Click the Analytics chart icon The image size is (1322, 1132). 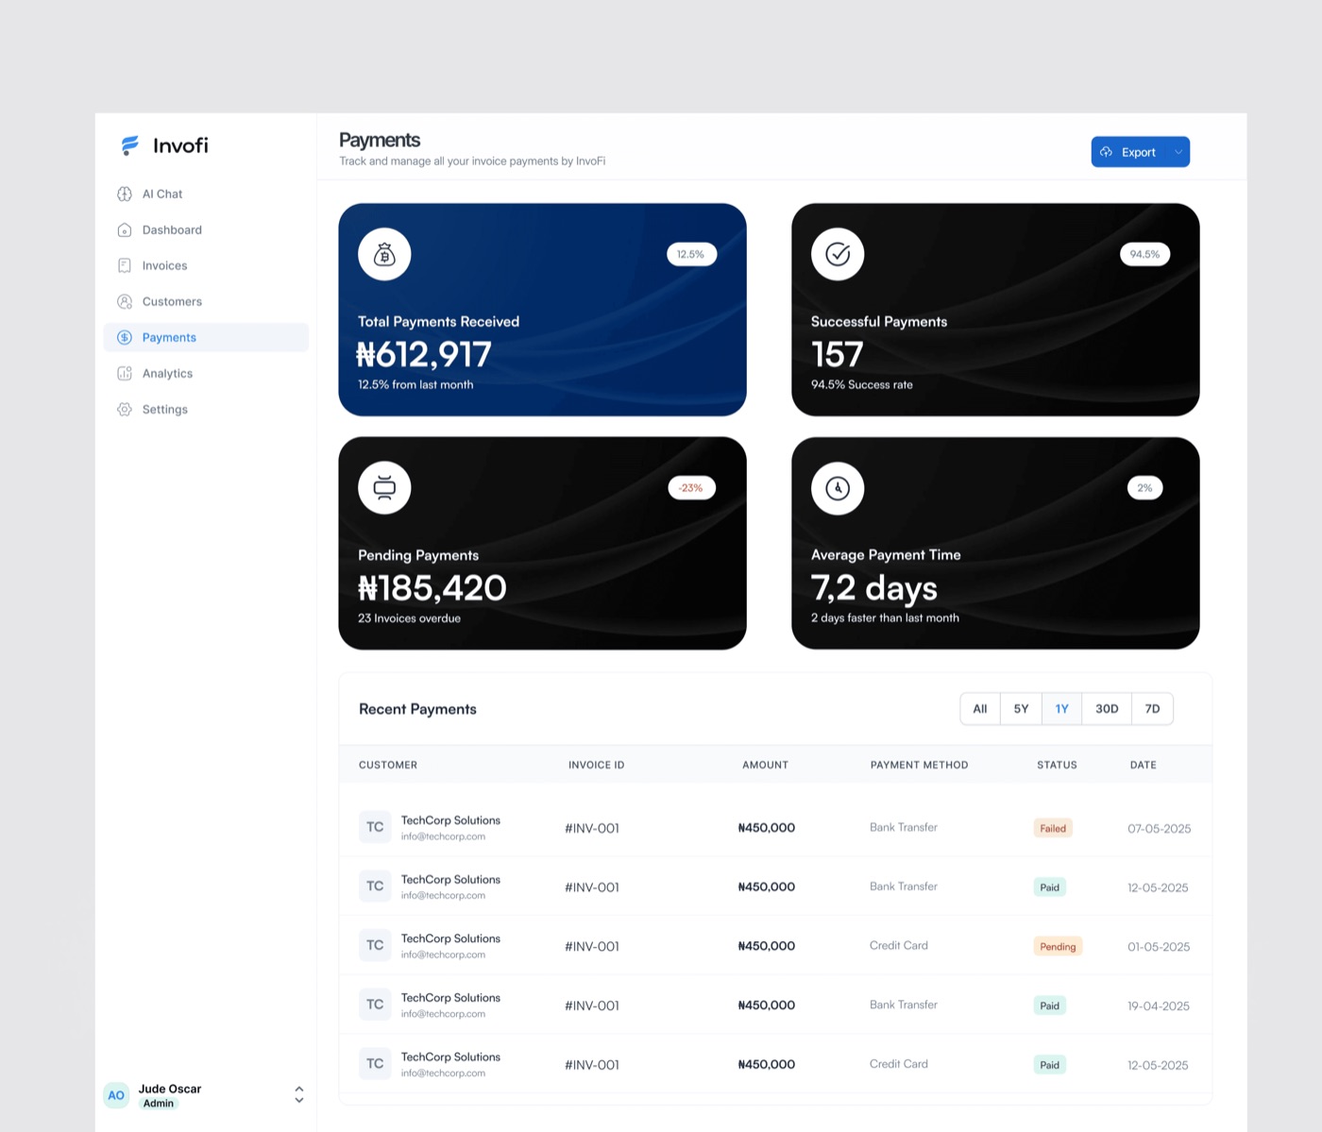(x=125, y=373)
